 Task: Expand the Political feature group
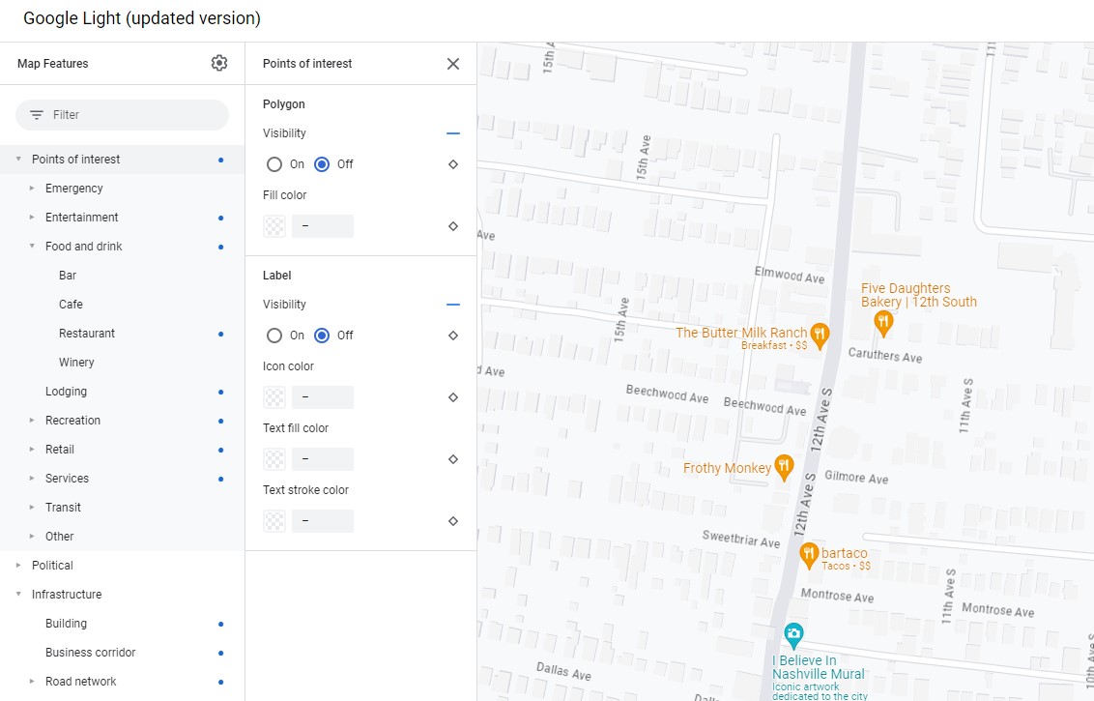coord(18,566)
